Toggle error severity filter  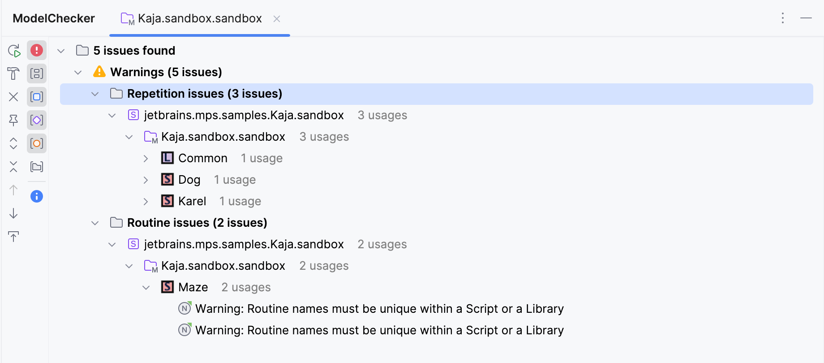click(x=37, y=50)
